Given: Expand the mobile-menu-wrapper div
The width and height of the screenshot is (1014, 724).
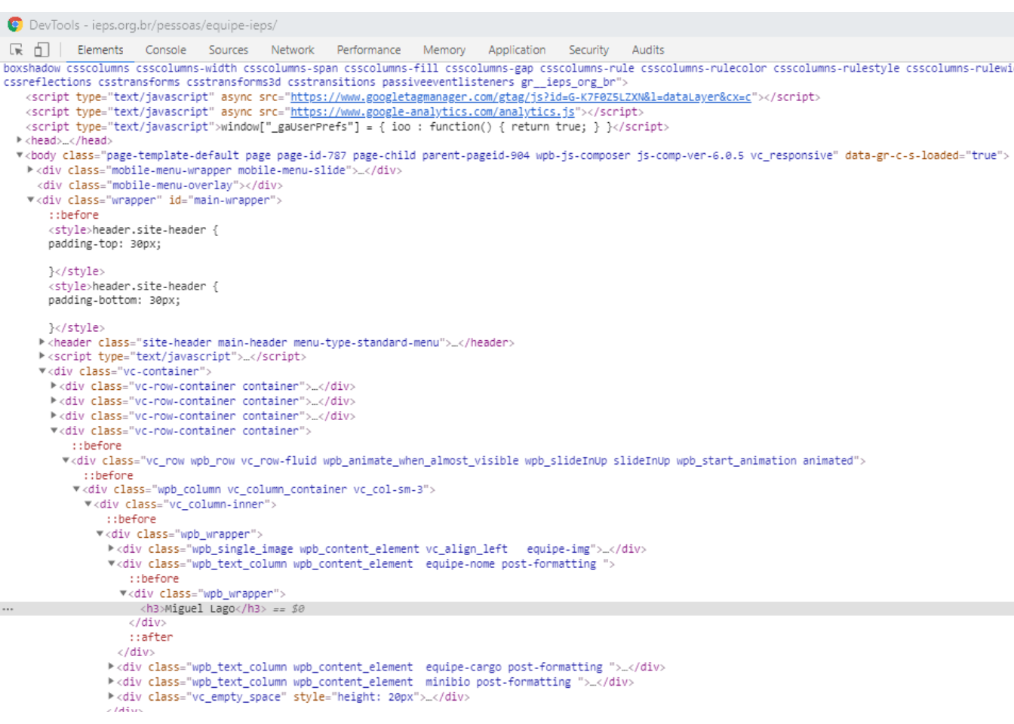Looking at the screenshot, I should [30, 170].
